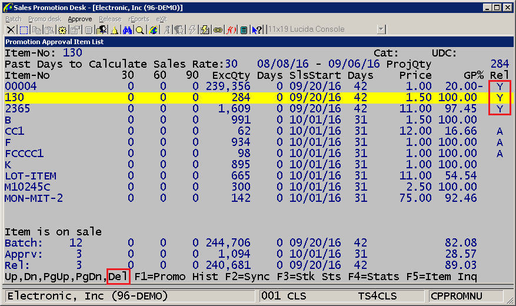Click the Rel flag A for item FCCCC1
Viewport: 516px width, 306px height.
500,154
